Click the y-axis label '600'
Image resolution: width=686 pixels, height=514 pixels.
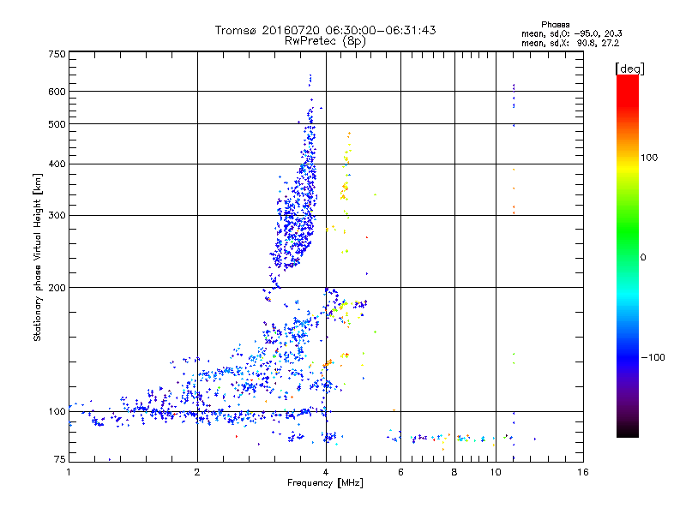57,92
